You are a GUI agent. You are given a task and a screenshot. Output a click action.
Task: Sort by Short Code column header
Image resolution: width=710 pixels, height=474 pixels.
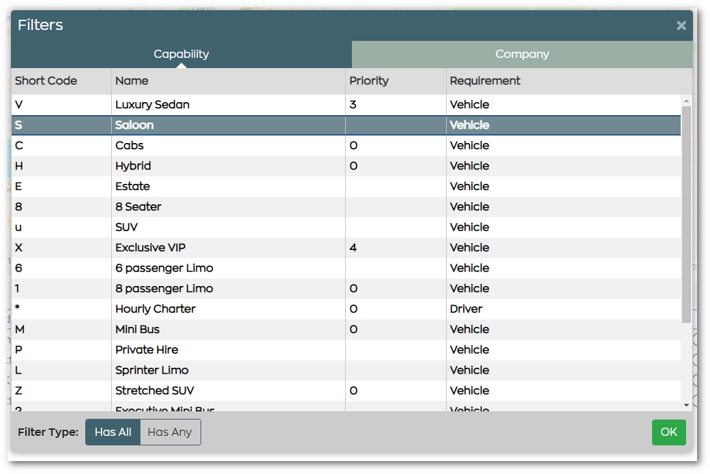46,81
